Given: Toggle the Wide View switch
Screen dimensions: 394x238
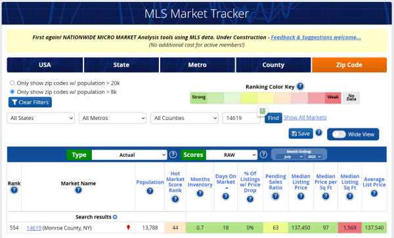Looking at the screenshot, I should pyautogui.click(x=339, y=134).
